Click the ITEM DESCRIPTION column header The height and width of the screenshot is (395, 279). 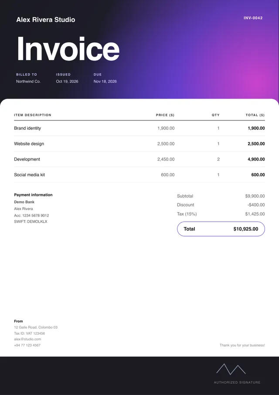(32, 115)
